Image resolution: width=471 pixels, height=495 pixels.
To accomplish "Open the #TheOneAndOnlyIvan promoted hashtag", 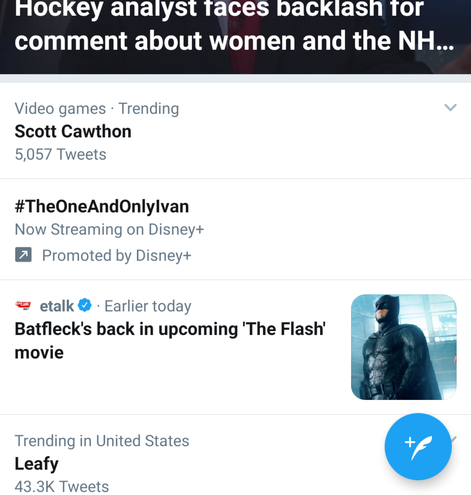I will click(102, 206).
